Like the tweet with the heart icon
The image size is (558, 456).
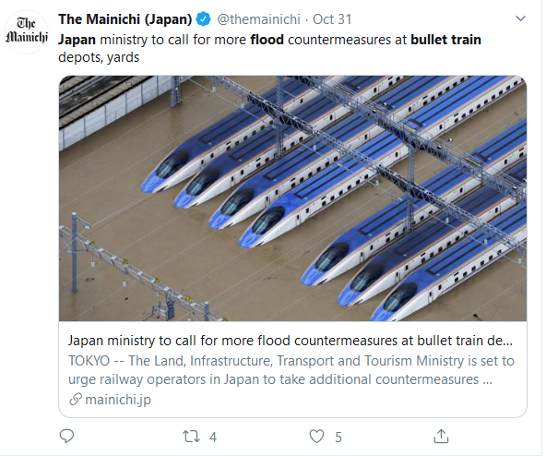[x=316, y=436]
